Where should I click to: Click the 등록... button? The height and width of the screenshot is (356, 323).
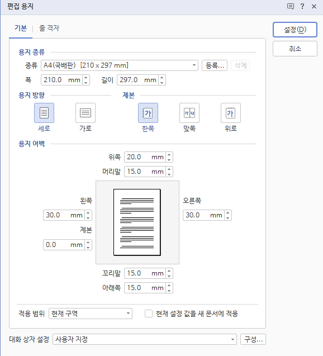215,65
